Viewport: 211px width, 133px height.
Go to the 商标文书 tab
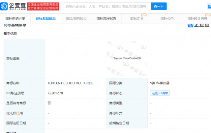click(137, 19)
